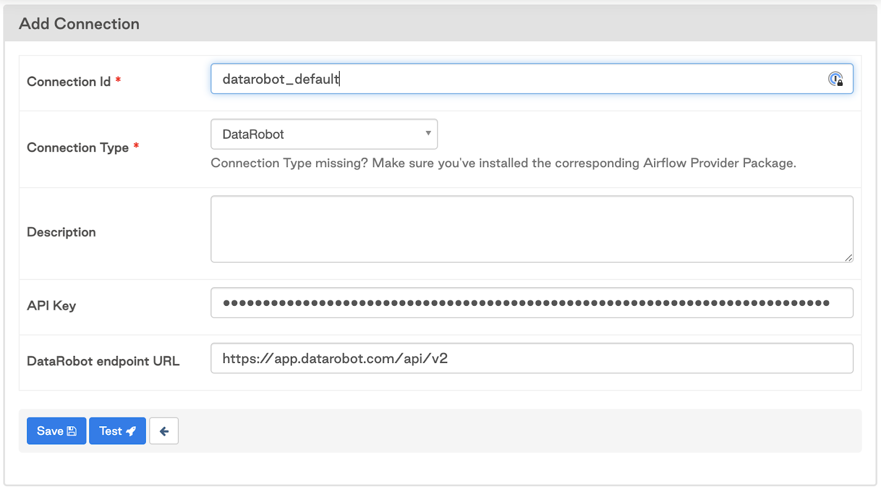
Task: Click the "DataRobot endpoint URL" label
Action: [103, 361]
